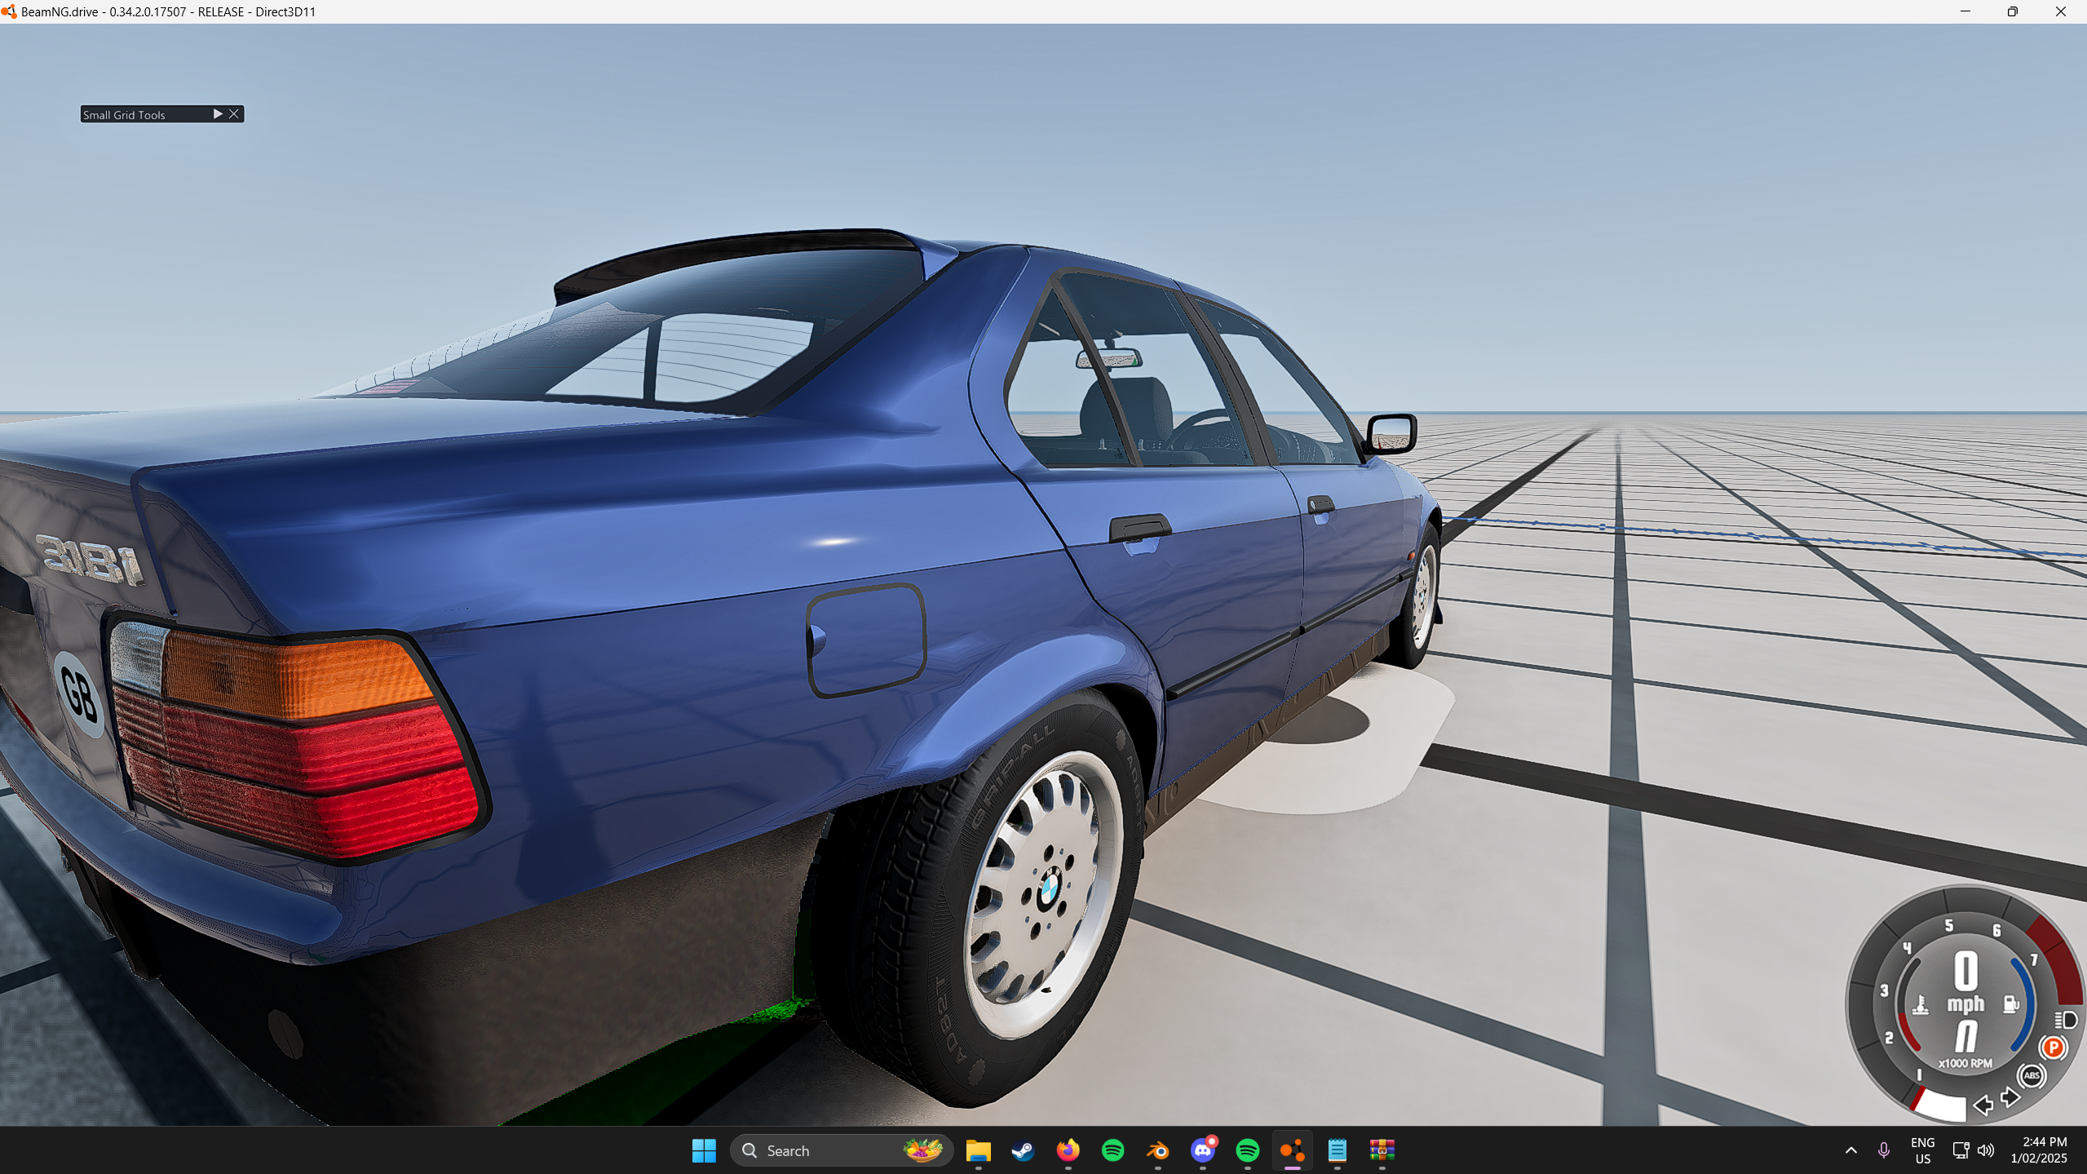This screenshot has width=2087, height=1174.
Task: Click the parking brake indicator icon
Action: 2053,1047
